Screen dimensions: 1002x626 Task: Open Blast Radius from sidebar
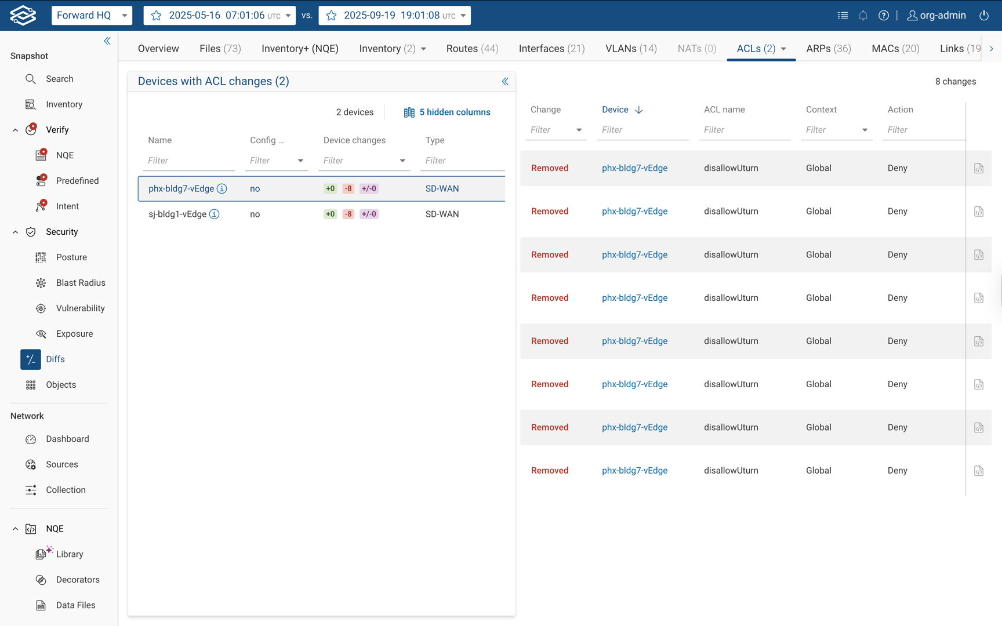tap(80, 283)
